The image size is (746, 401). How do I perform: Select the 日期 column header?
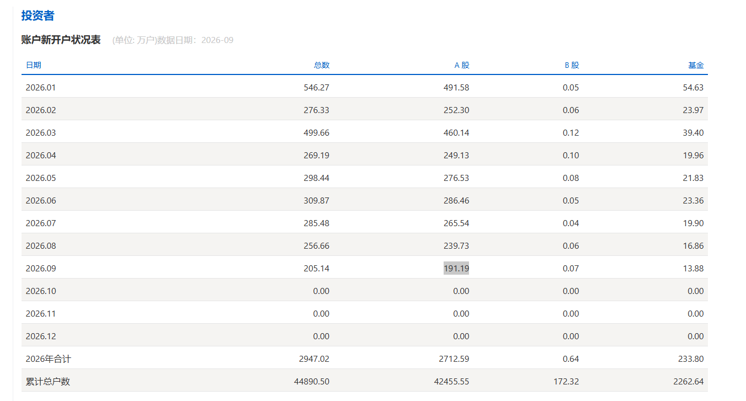point(33,65)
